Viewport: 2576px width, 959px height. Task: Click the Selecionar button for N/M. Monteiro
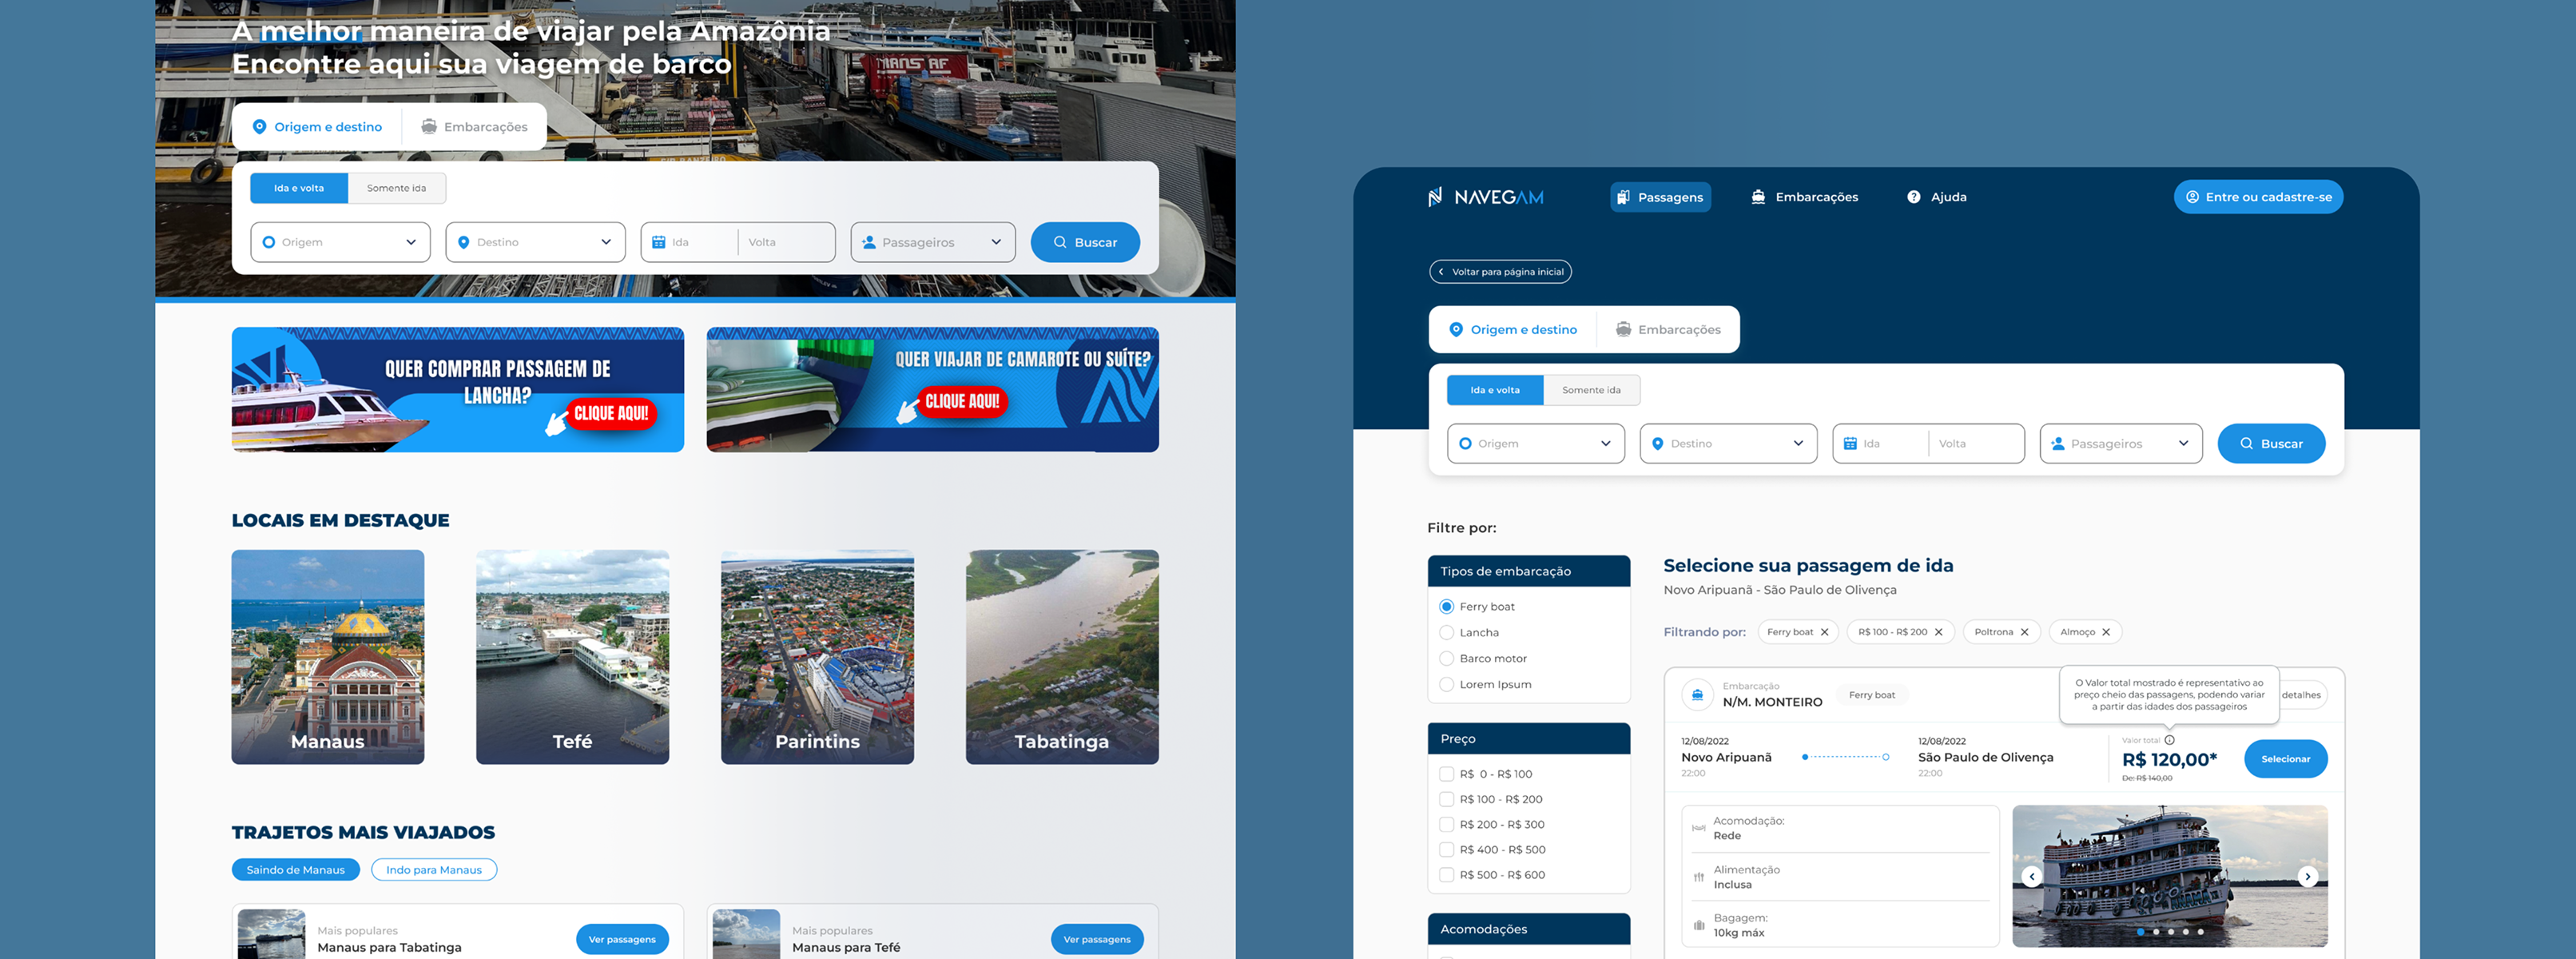coord(2285,759)
